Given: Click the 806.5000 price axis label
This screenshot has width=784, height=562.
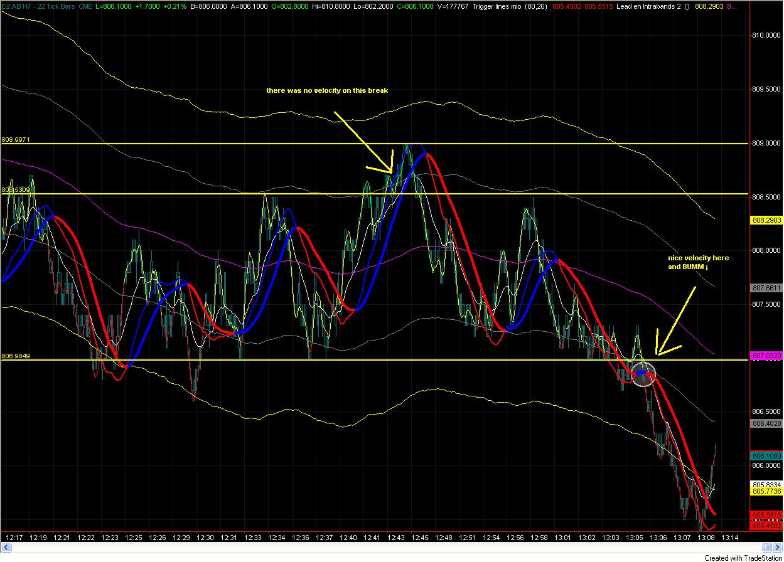Looking at the screenshot, I should 766,411.
